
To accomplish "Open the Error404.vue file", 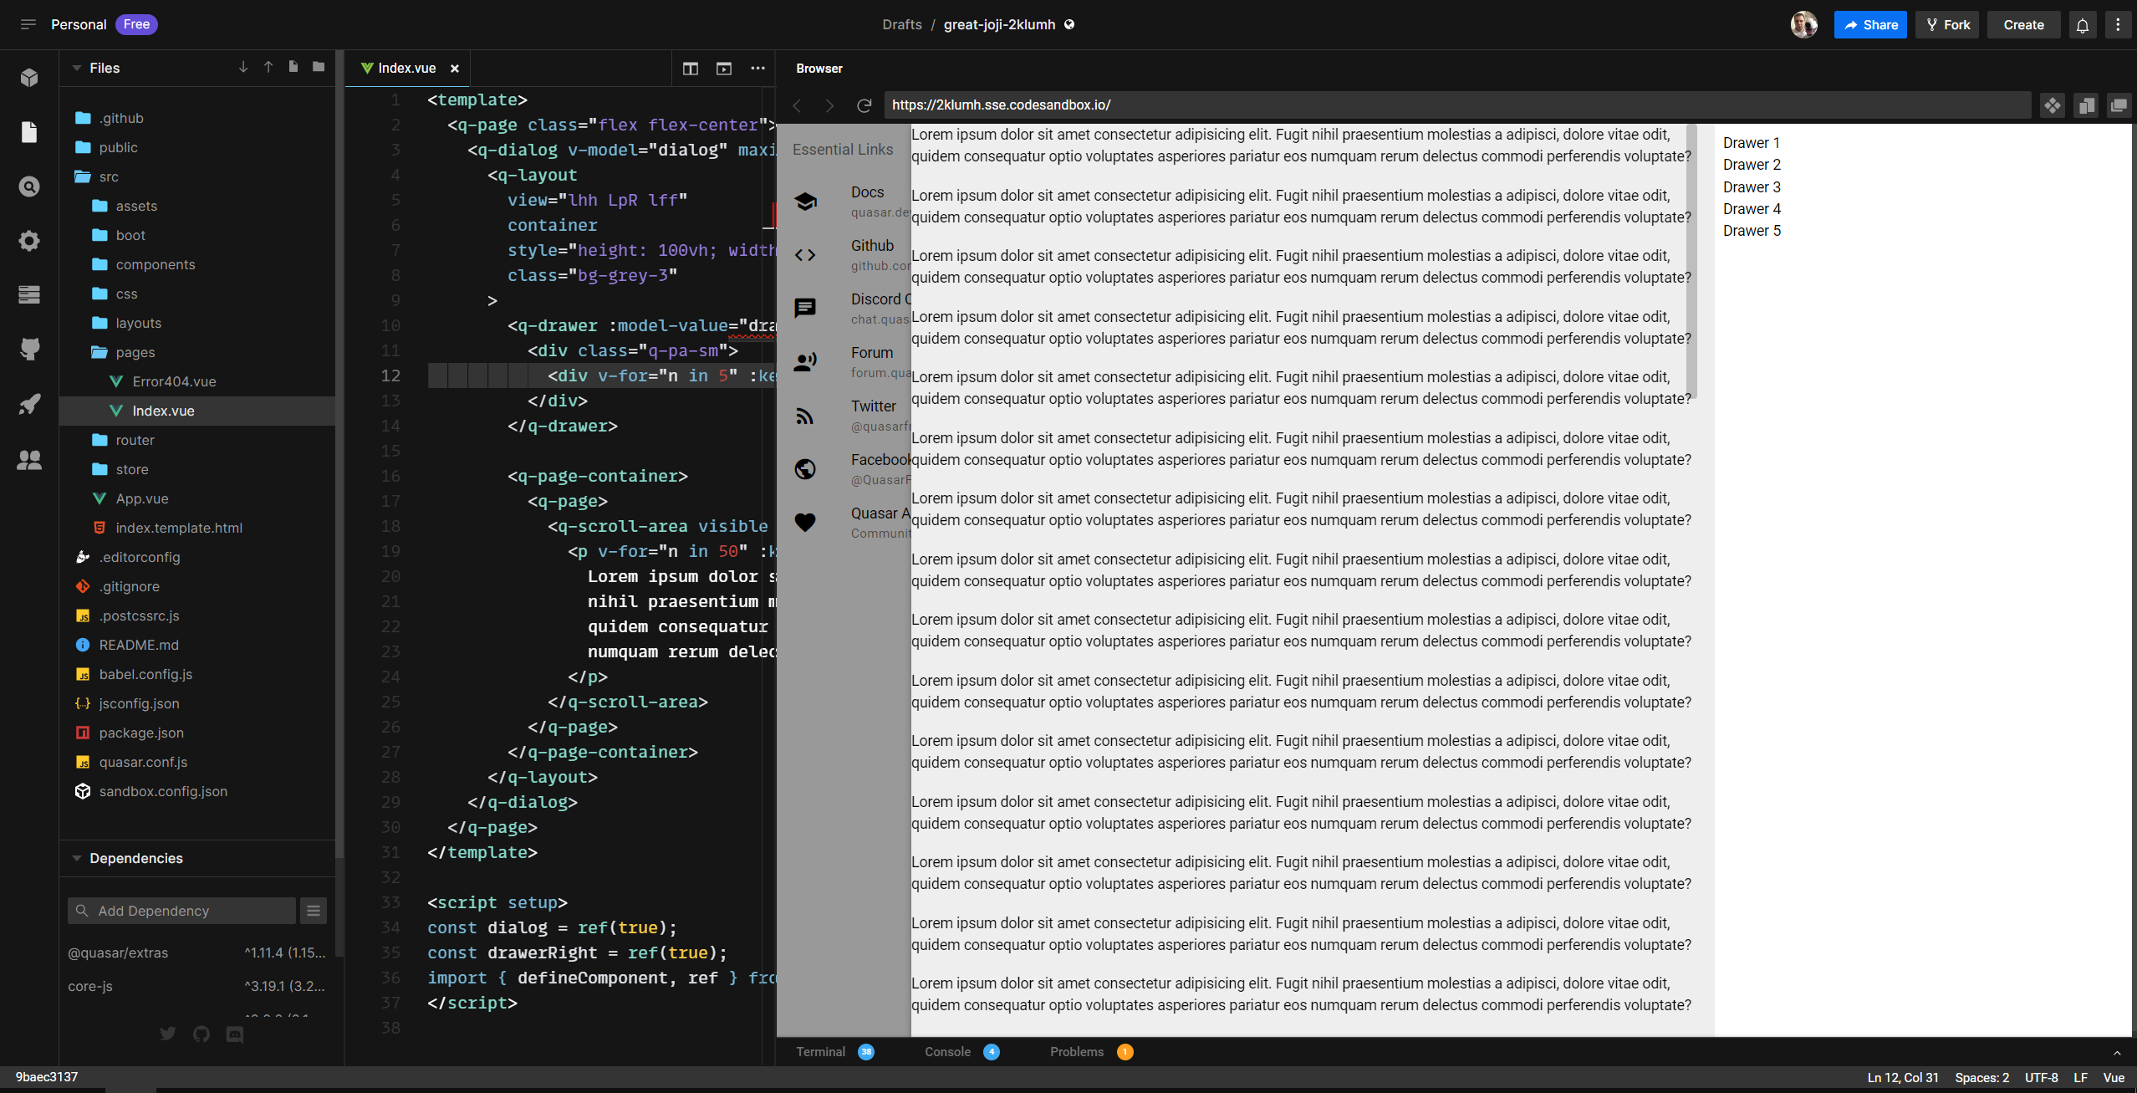I will pos(173,381).
